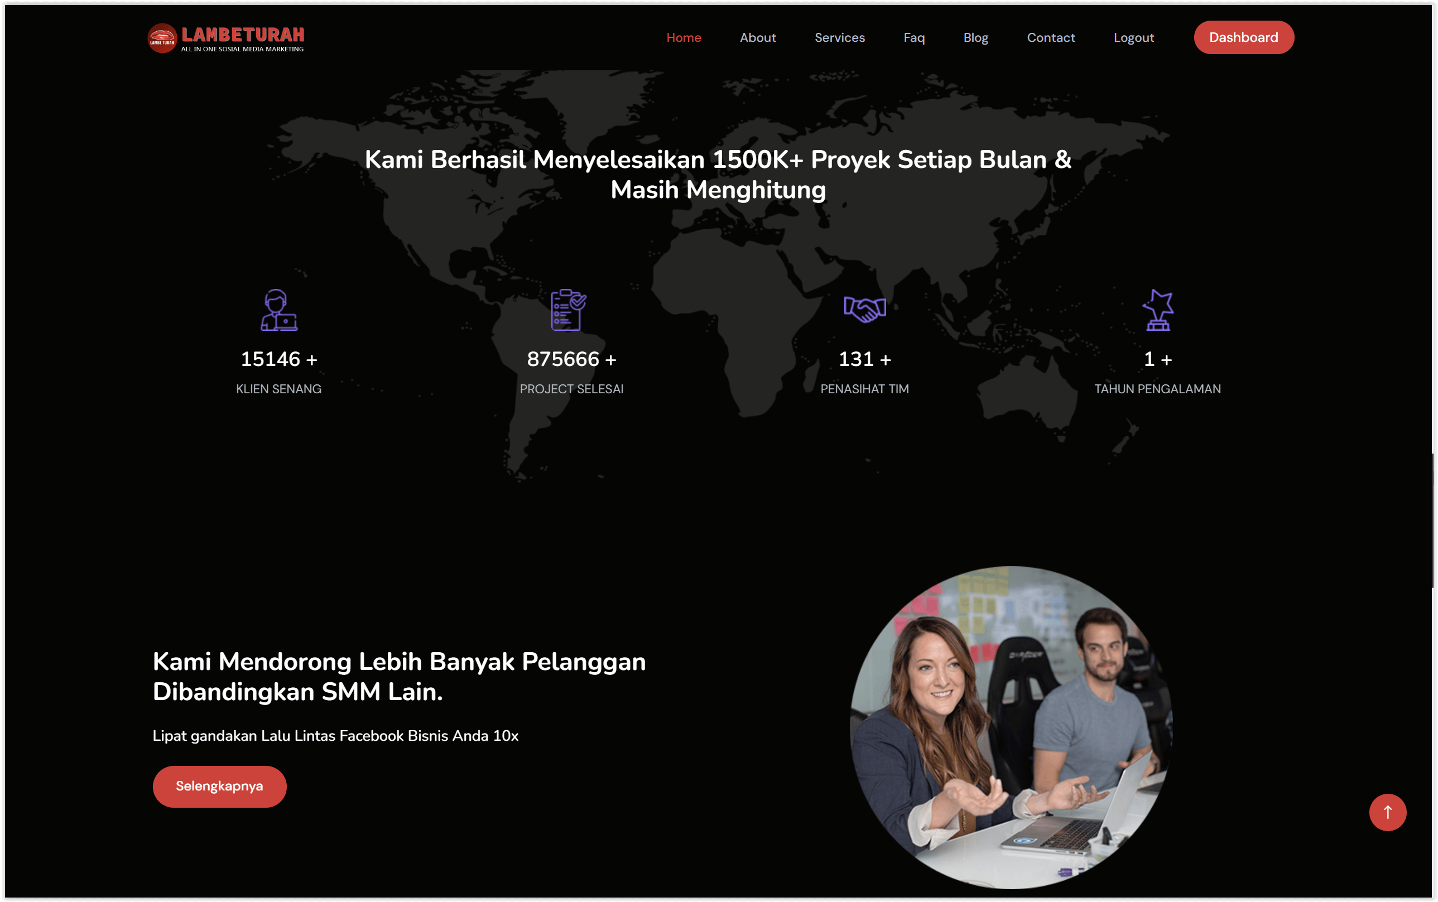Select the customer support person icon
This screenshot has height=902, width=1438.
(x=278, y=310)
